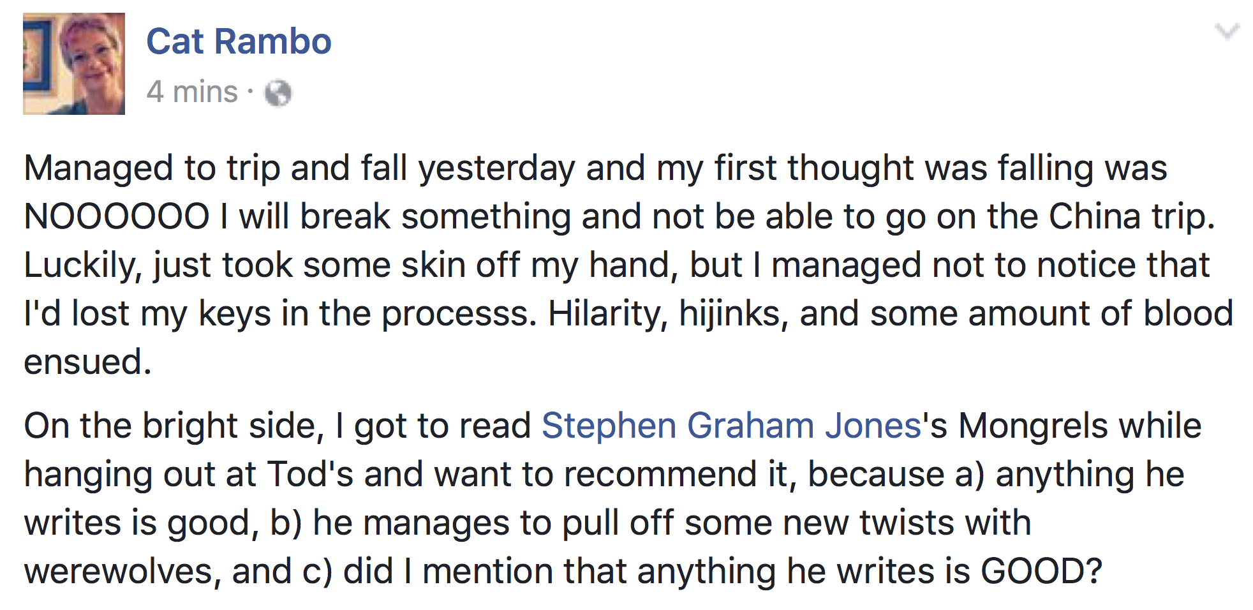This screenshot has width=1253, height=610.
Task: Open the post options chevron menu
Action: pyautogui.click(x=1226, y=31)
